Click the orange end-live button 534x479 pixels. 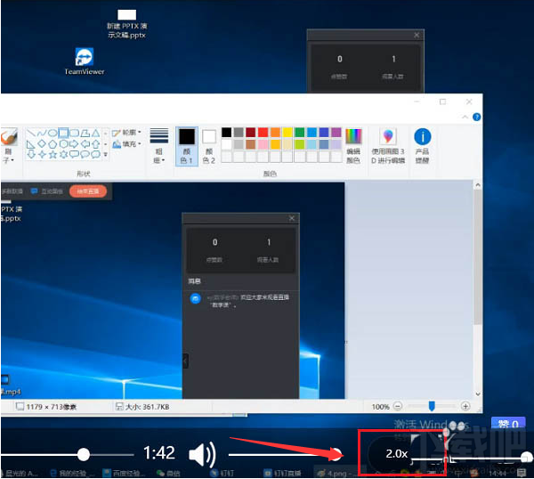point(87,191)
